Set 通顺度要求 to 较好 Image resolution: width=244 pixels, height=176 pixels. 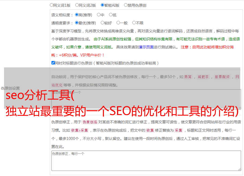tap(102, 23)
